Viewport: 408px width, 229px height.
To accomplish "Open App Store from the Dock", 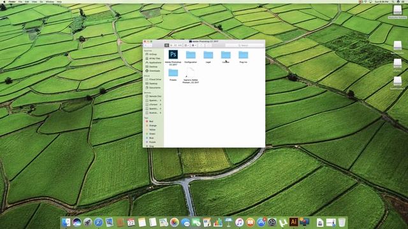I will pos(261,222).
